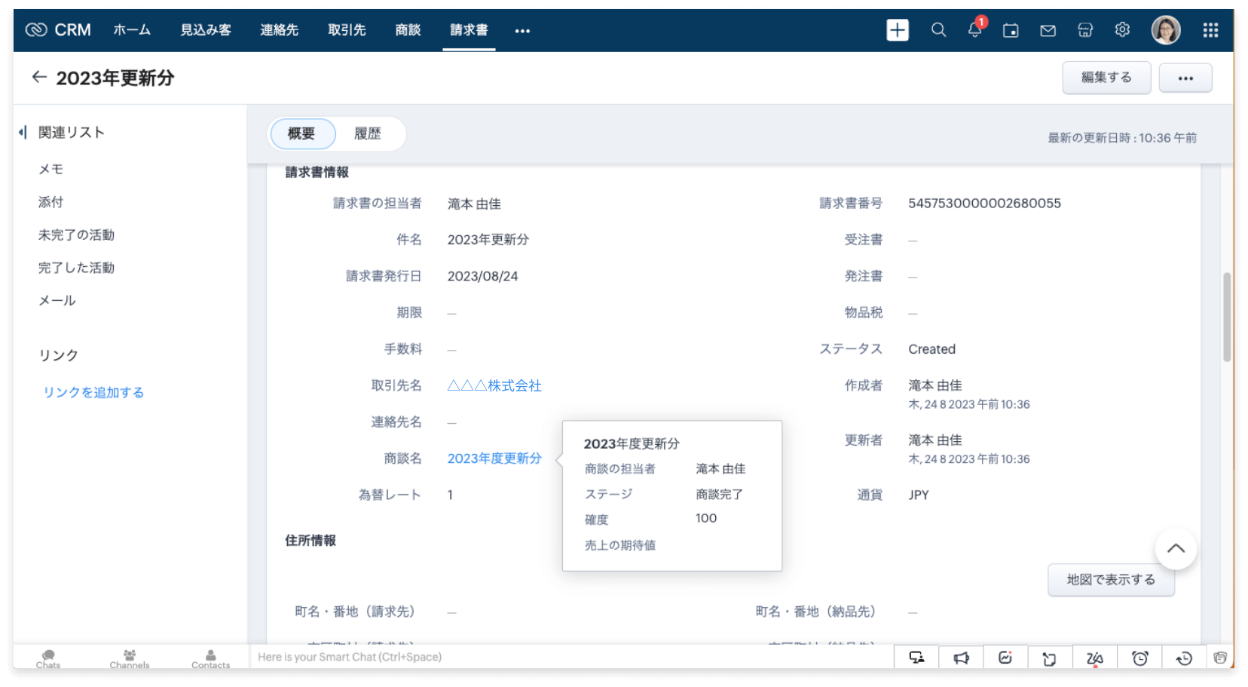Image resolution: width=1248 pixels, height=687 pixels.
Task: Click the 件名 value 2023年更新分
Action: (488, 239)
